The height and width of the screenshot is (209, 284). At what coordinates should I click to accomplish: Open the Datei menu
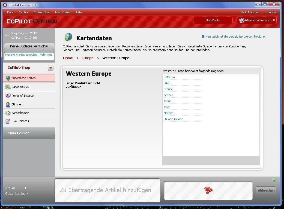tap(11, 12)
